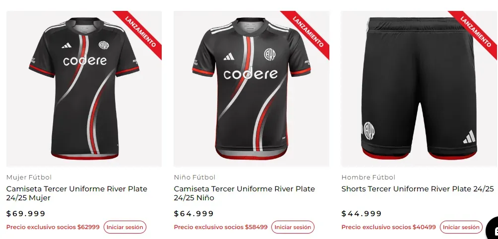498x239 pixels.
Task: Click the Lanzamiento ribbon on the kids' jersey
Action: pyautogui.click(x=309, y=31)
